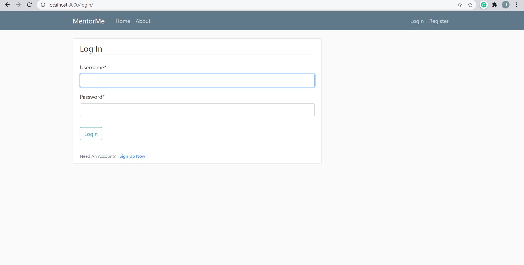Screen dimensions: 524x265
Task: Open the Register page
Action: (x=439, y=21)
